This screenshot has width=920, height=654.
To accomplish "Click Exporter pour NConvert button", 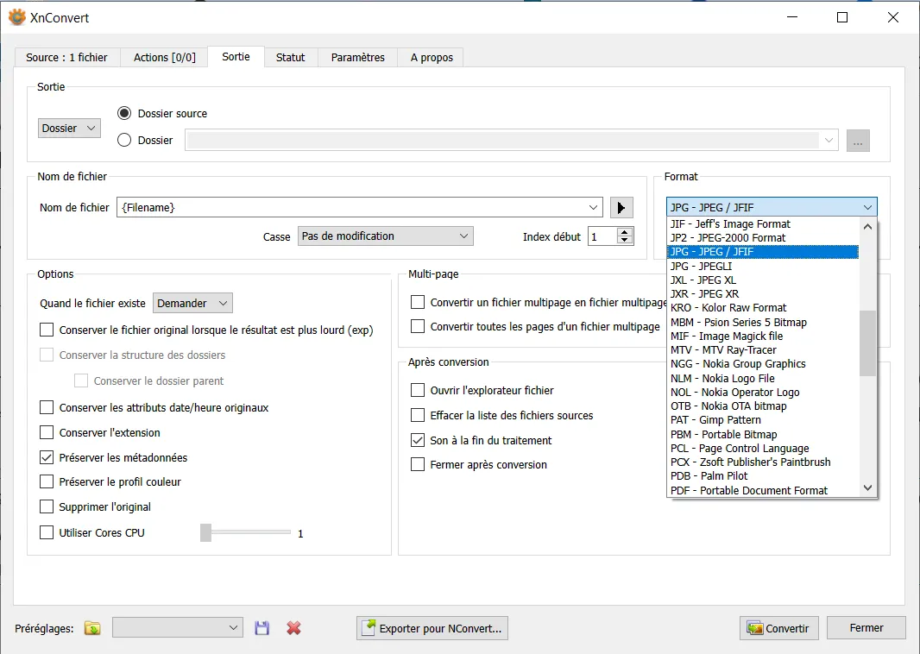I will pyautogui.click(x=432, y=628).
